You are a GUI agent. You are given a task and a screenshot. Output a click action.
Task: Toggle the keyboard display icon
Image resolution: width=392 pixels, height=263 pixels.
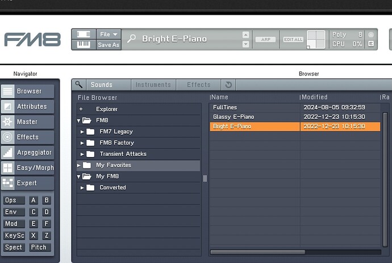84,45
